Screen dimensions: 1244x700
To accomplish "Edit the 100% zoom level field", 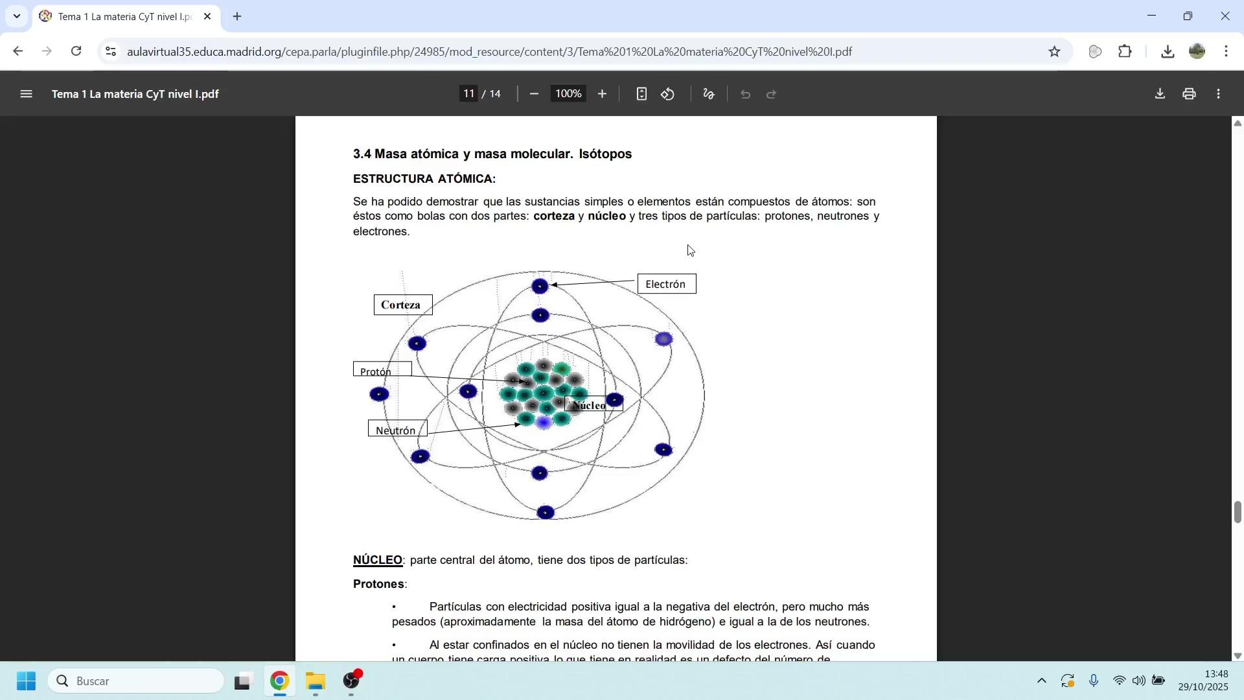I will point(568,95).
